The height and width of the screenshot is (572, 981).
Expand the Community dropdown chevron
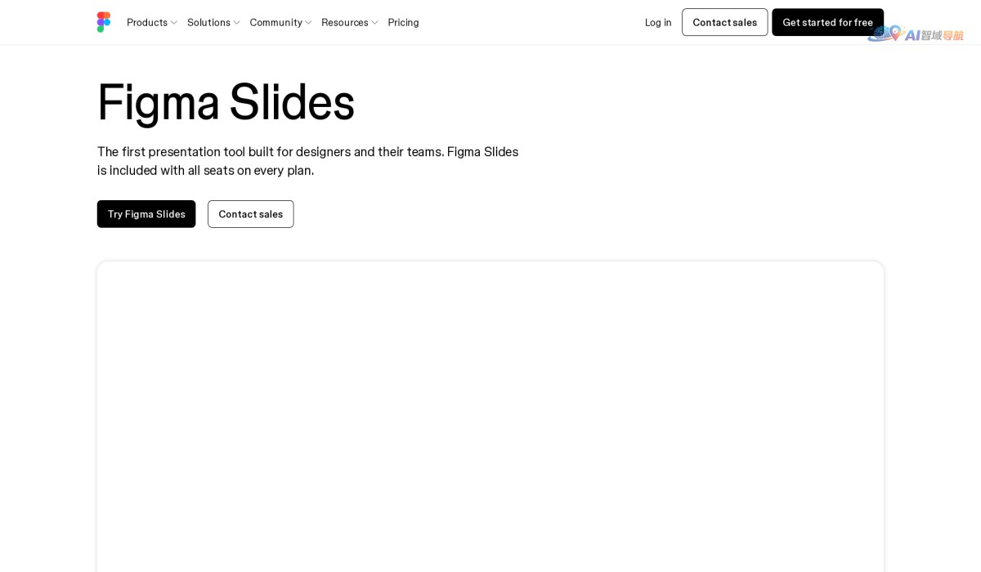[x=308, y=23]
